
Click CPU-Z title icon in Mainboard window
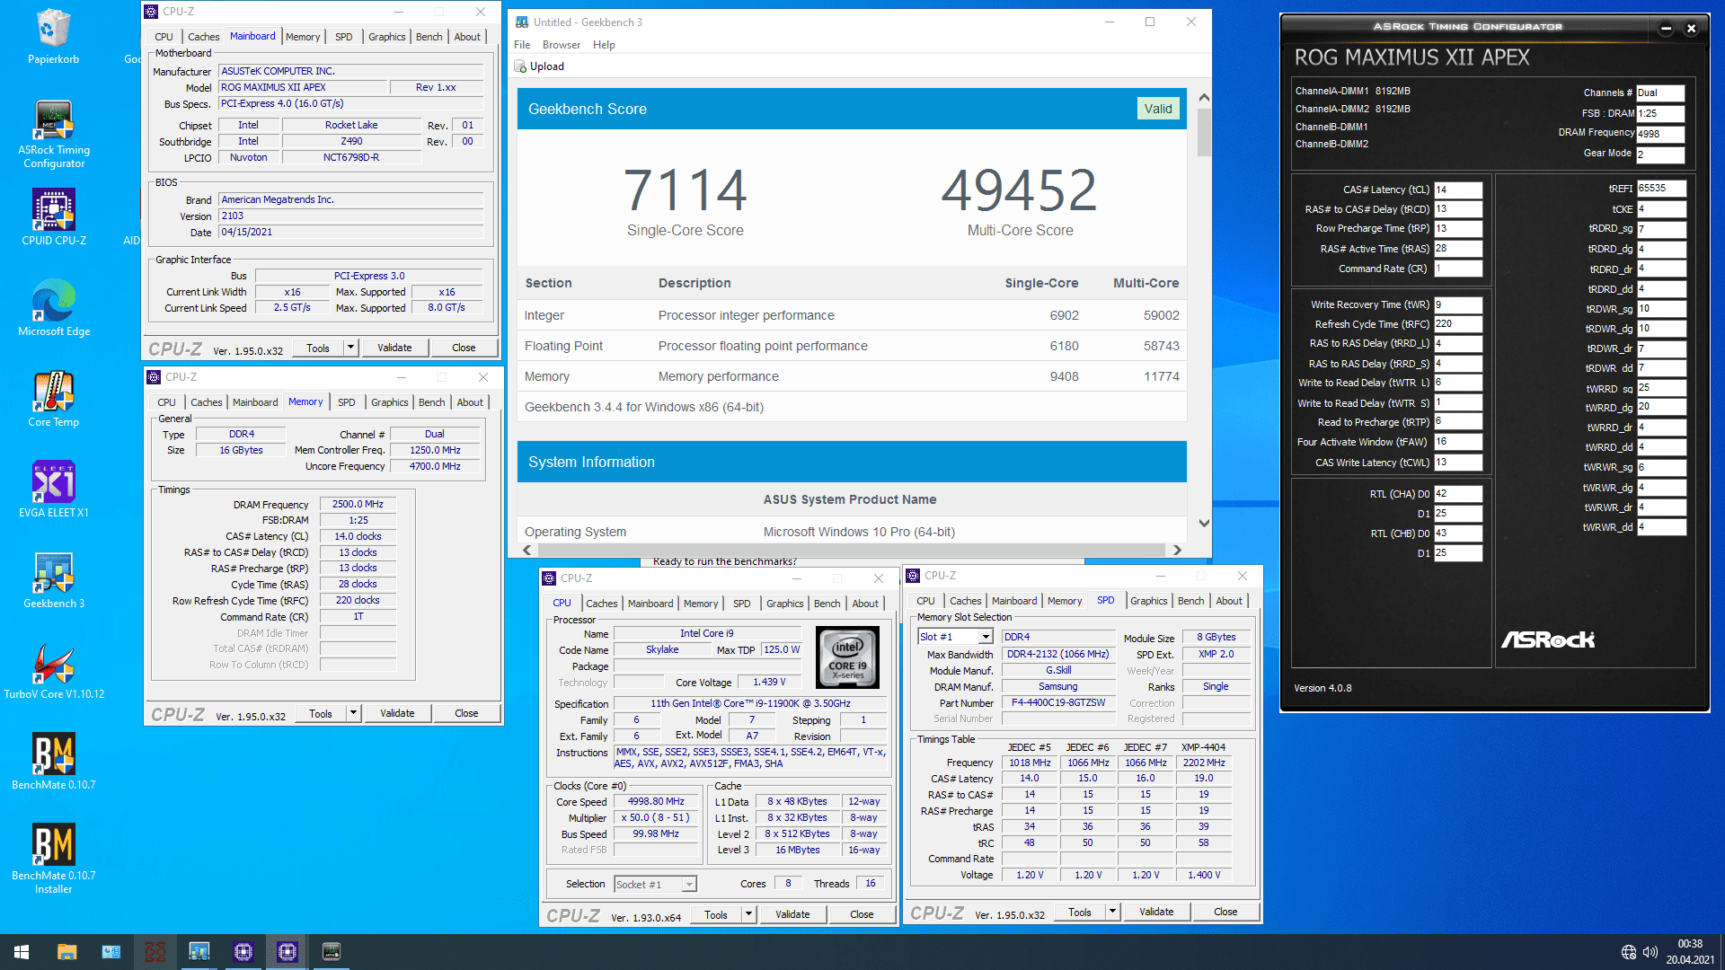pos(152,12)
